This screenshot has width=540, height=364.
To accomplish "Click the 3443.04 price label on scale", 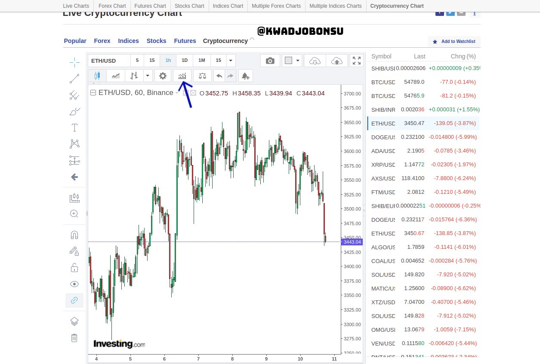I will coord(352,242).
